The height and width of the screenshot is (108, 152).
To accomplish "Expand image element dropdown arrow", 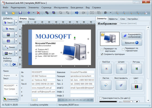I will (x=16, y=35).
